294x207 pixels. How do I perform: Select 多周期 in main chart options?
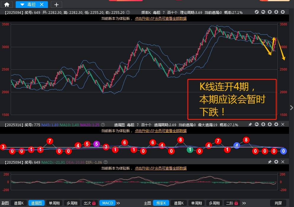point(214,203)
